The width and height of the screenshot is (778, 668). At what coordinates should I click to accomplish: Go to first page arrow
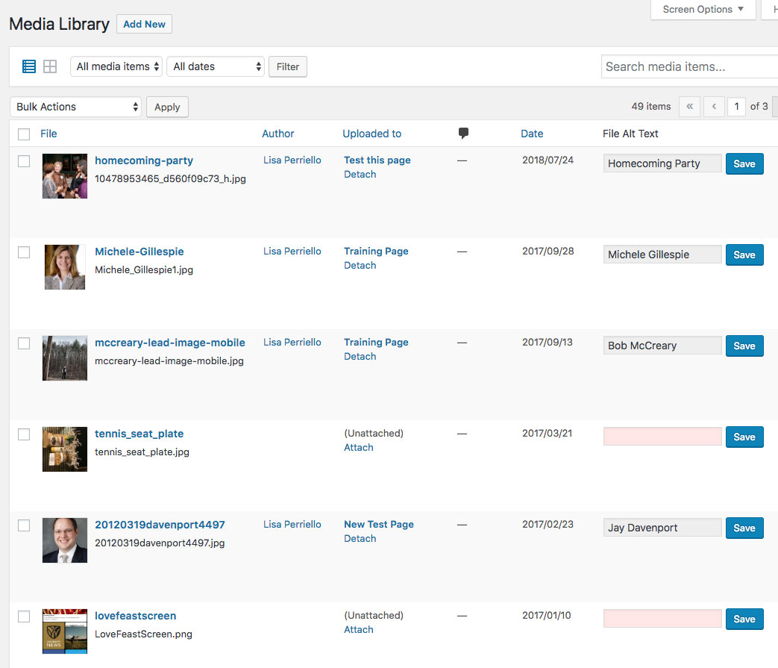click(x=690, y=106)
